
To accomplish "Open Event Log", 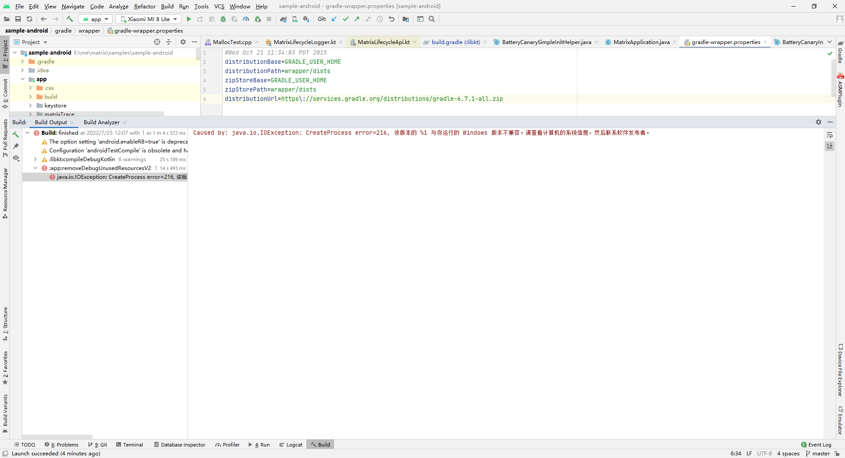I will [x=816, y=445].
